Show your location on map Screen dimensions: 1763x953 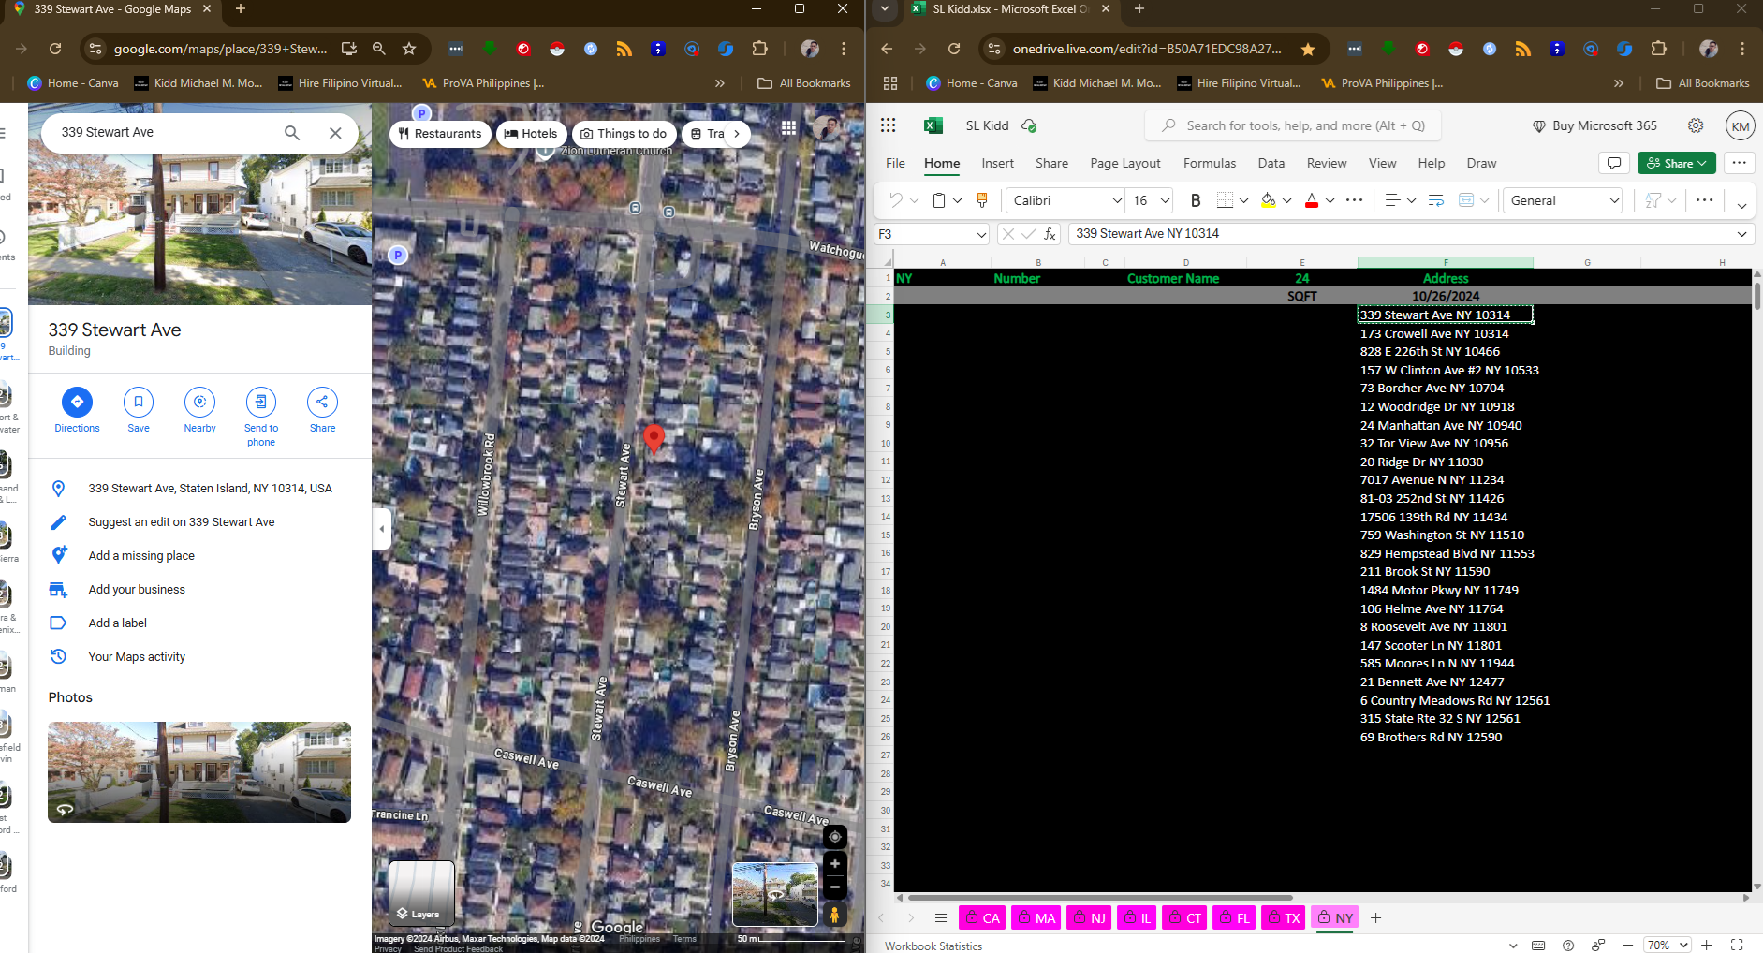point(835,837)
